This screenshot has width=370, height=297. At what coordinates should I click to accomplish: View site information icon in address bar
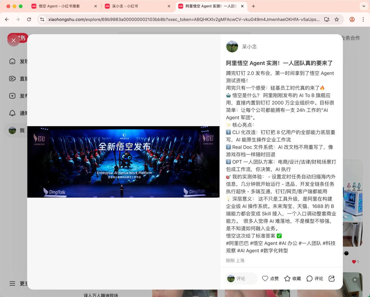pyautogui.click(x=42, y=20)
